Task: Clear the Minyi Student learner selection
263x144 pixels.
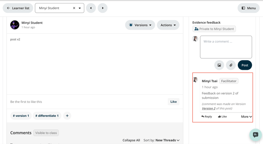Action: tap(74, 8)
